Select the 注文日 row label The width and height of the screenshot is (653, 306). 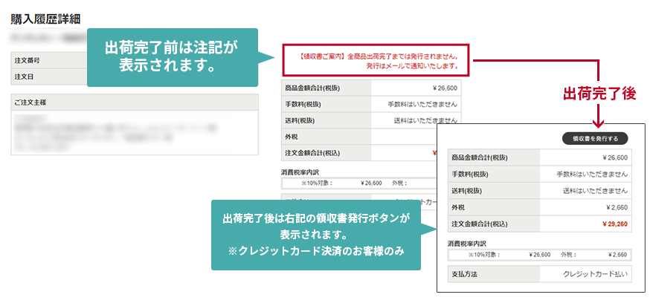point(24,76)
